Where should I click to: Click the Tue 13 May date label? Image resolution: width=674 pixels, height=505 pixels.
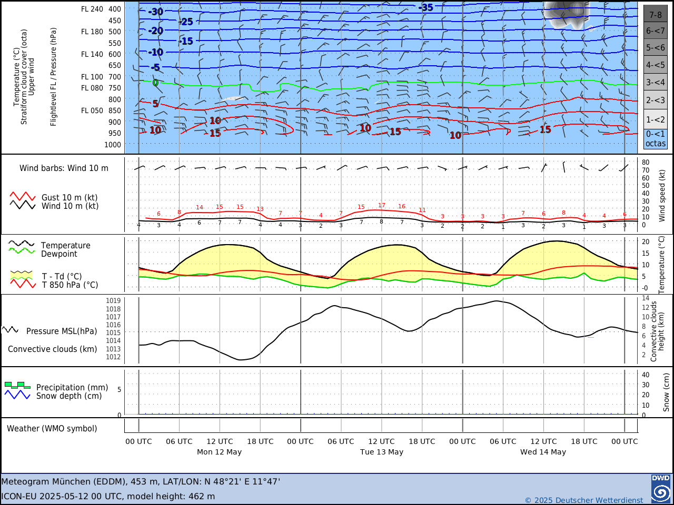click(381, 452)
